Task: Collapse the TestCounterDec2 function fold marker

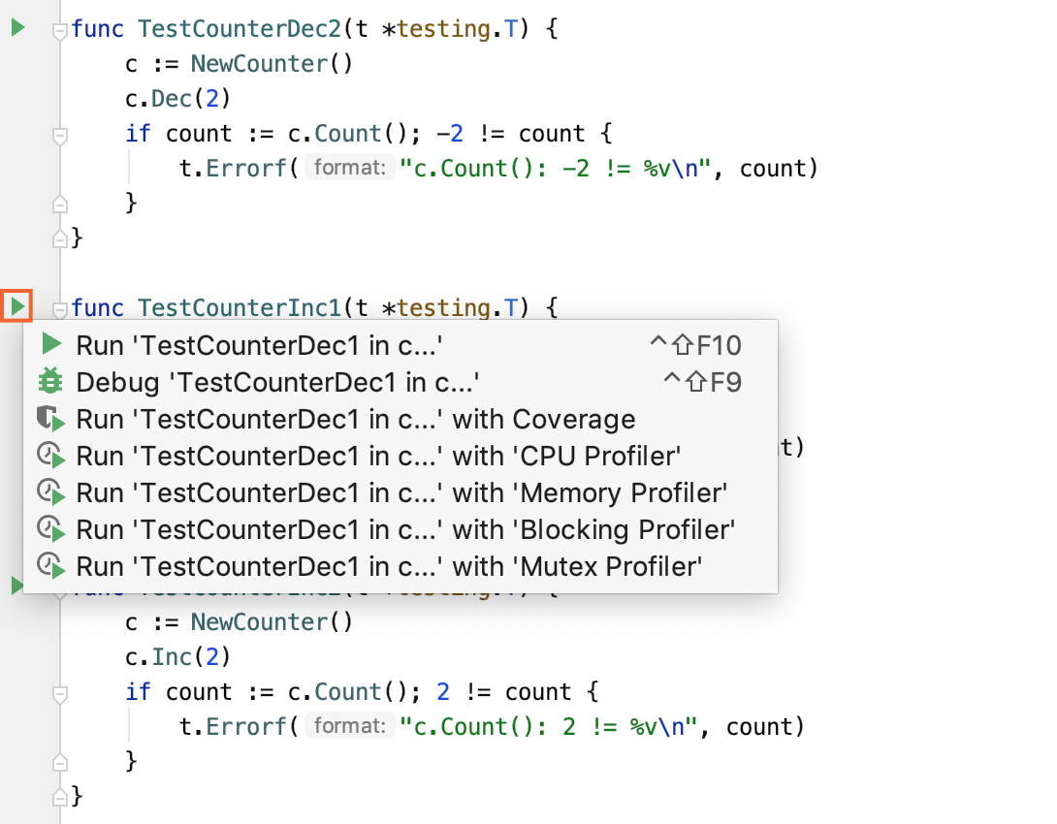Action: pos(60,31)
